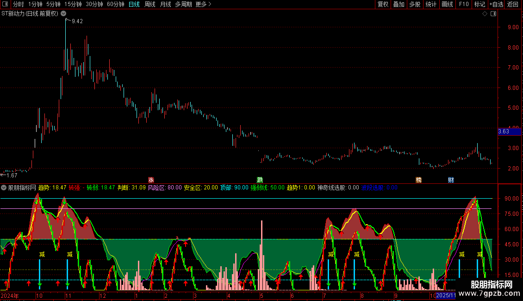Click the blue 财 event marker
Image resolution: width=523 pixels, height=301 pixels.
[451, 180]
